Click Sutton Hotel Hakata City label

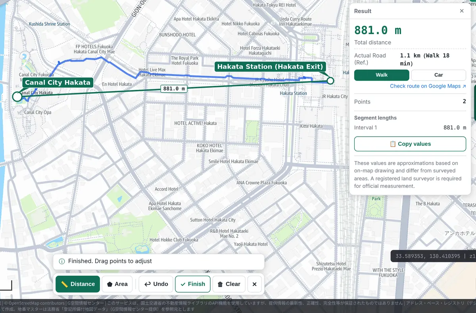(x=213, y=220)
